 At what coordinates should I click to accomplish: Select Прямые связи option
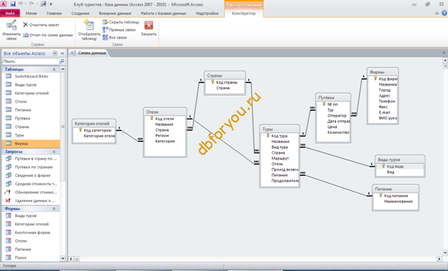119,29
